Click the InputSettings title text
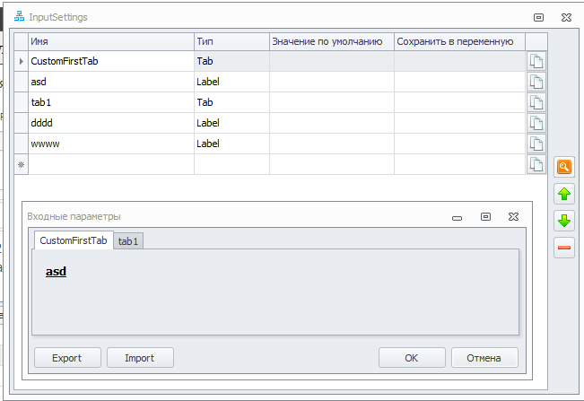This screenshot has width=584, height=401. 58,17
